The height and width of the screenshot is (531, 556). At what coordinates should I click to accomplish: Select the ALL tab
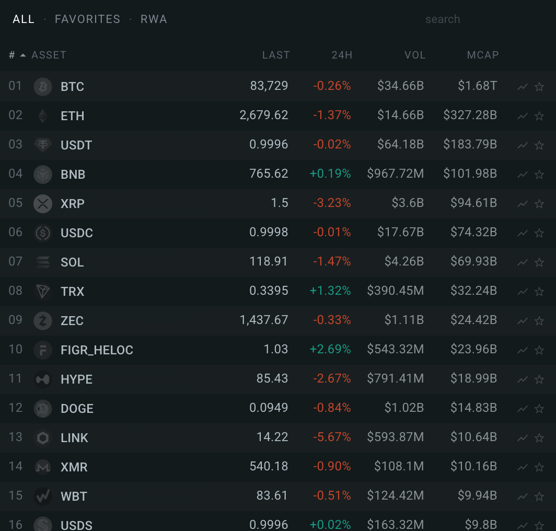[24, 19]
